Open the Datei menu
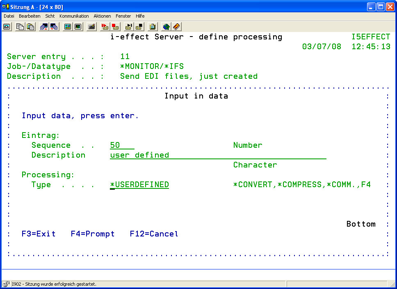 pos(9,16)
